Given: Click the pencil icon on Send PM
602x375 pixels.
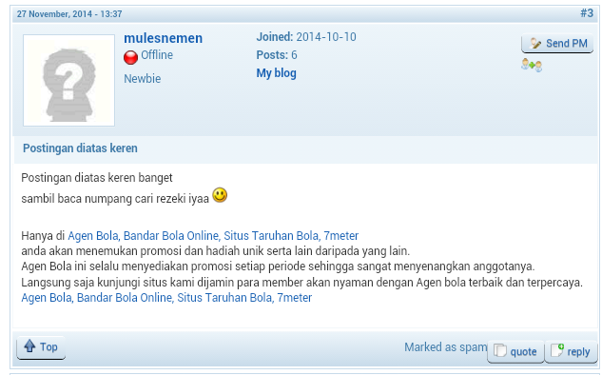Looking at the screenshot, I should (x=535, y=43).
